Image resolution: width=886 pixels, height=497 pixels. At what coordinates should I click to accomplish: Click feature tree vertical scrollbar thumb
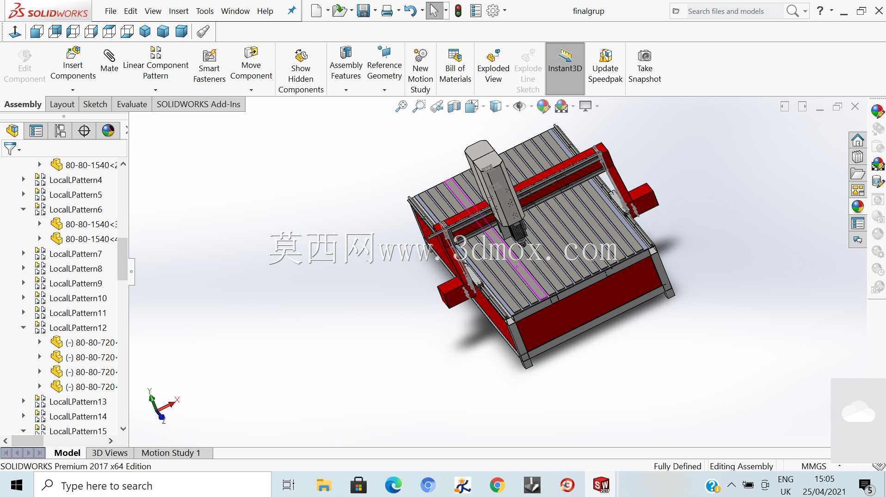click(122, 259)
